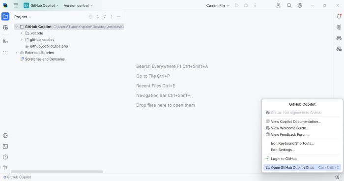This screenshot has height=181, width=344.
Task: Click the Run button in the toolbar
Action: (237, 5)
